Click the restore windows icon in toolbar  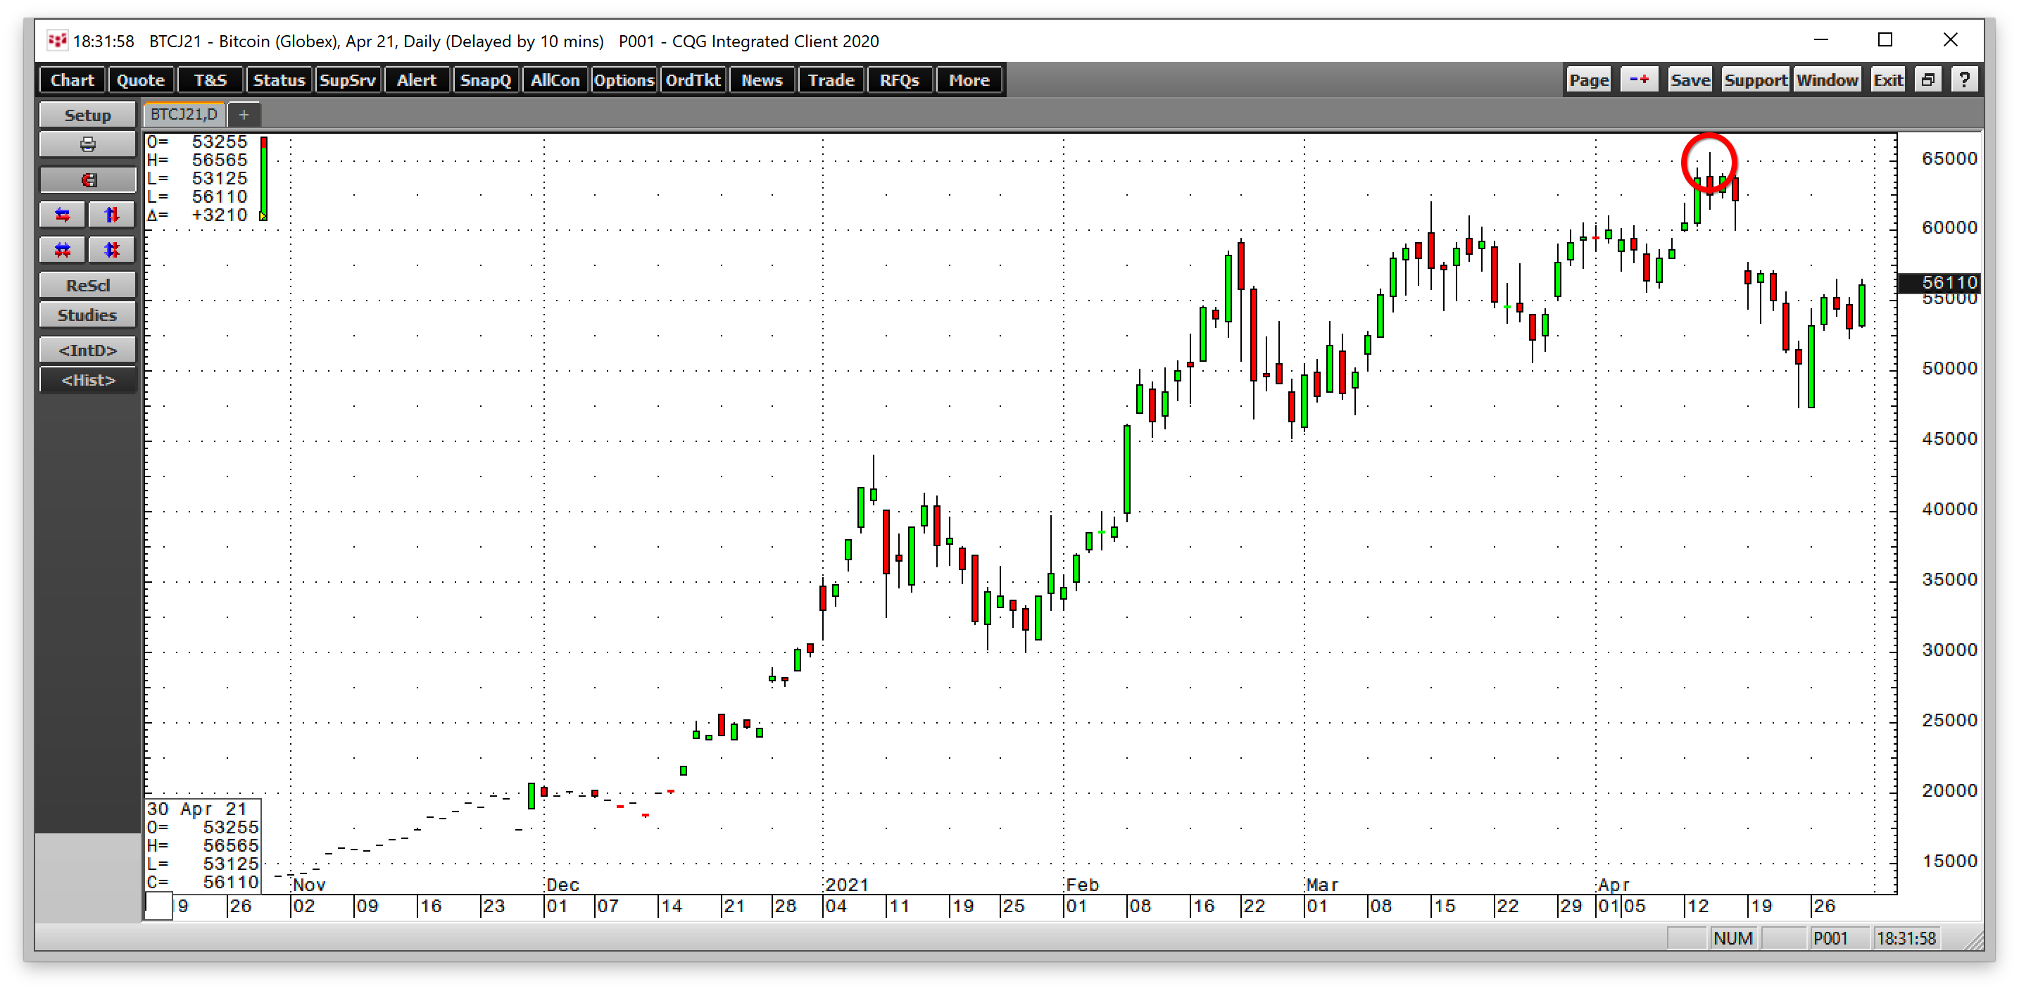coord(1928,80)
